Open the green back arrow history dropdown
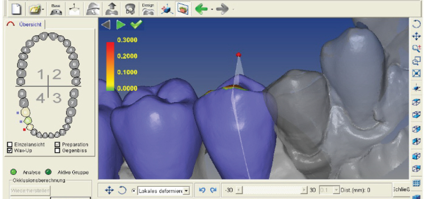 (x=212, y=9)
